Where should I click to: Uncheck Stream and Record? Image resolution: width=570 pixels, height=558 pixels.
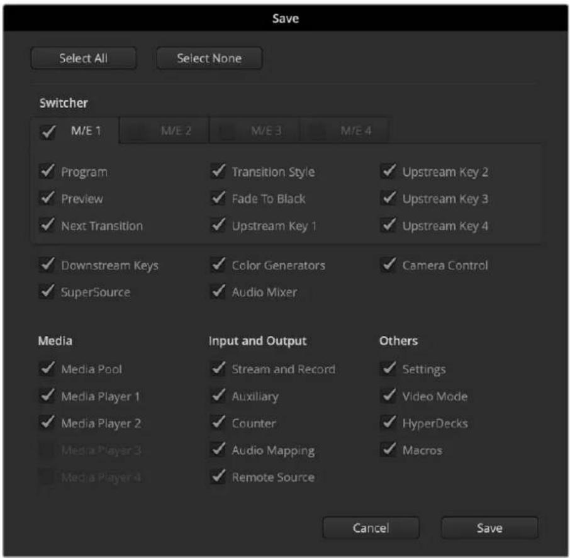[x=218, y=369]
